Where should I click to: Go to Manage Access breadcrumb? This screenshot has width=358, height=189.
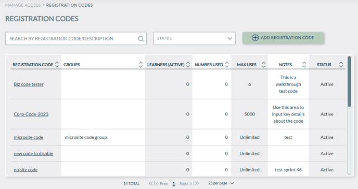23,5
